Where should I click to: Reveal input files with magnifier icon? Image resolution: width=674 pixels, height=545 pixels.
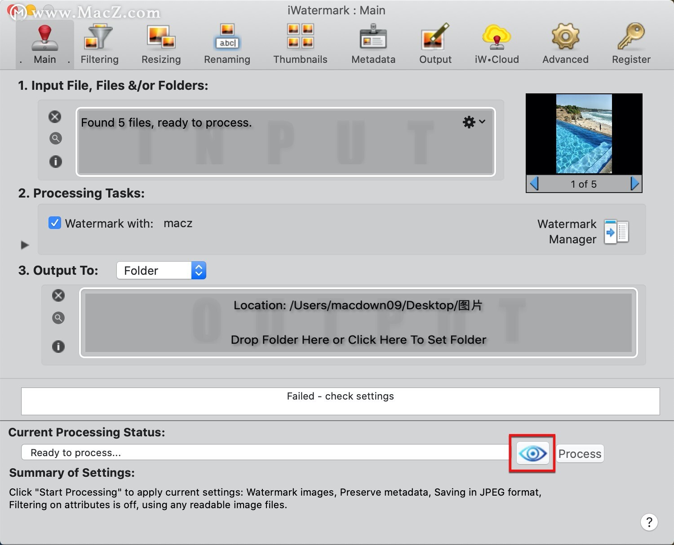point(55,138)
